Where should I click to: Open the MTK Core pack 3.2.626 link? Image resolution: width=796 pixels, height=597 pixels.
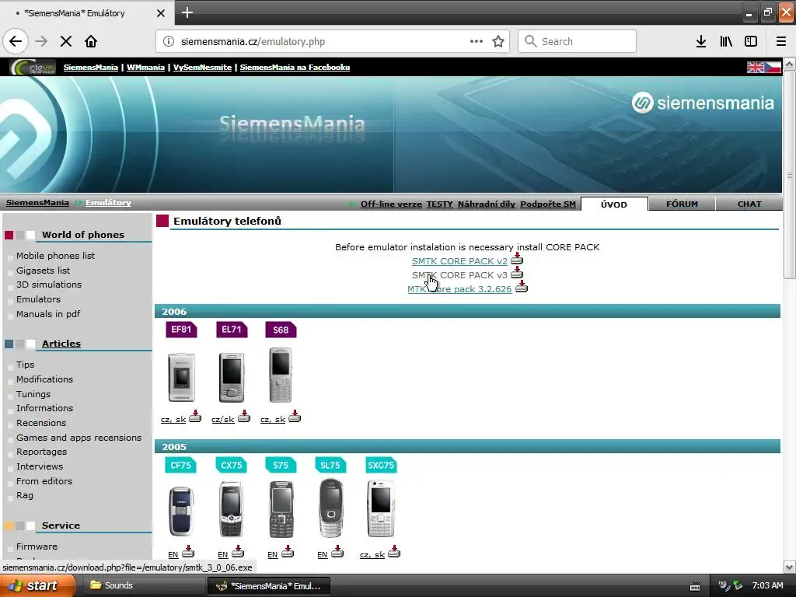click(x=459, y=289)
